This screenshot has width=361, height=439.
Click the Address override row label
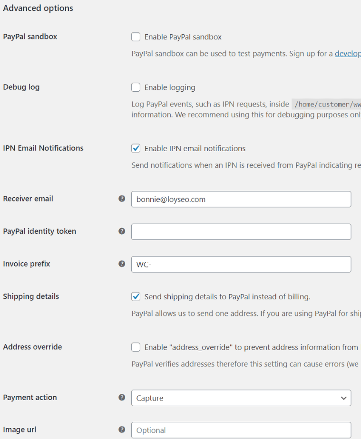click(x=32, y=347)
